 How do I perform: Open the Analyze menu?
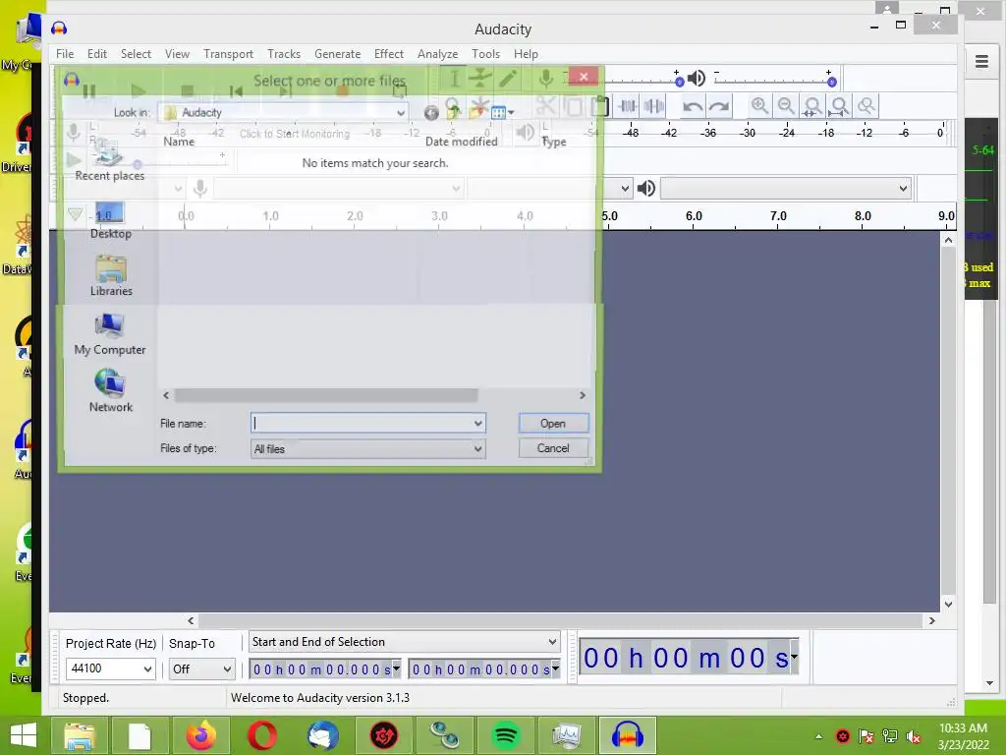click(x=437, y=54)
